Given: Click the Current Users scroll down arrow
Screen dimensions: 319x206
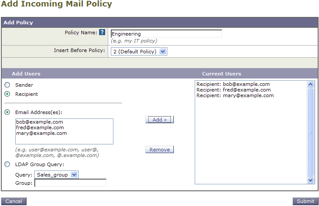Looking at the screenshot, I should click(310, 180).
